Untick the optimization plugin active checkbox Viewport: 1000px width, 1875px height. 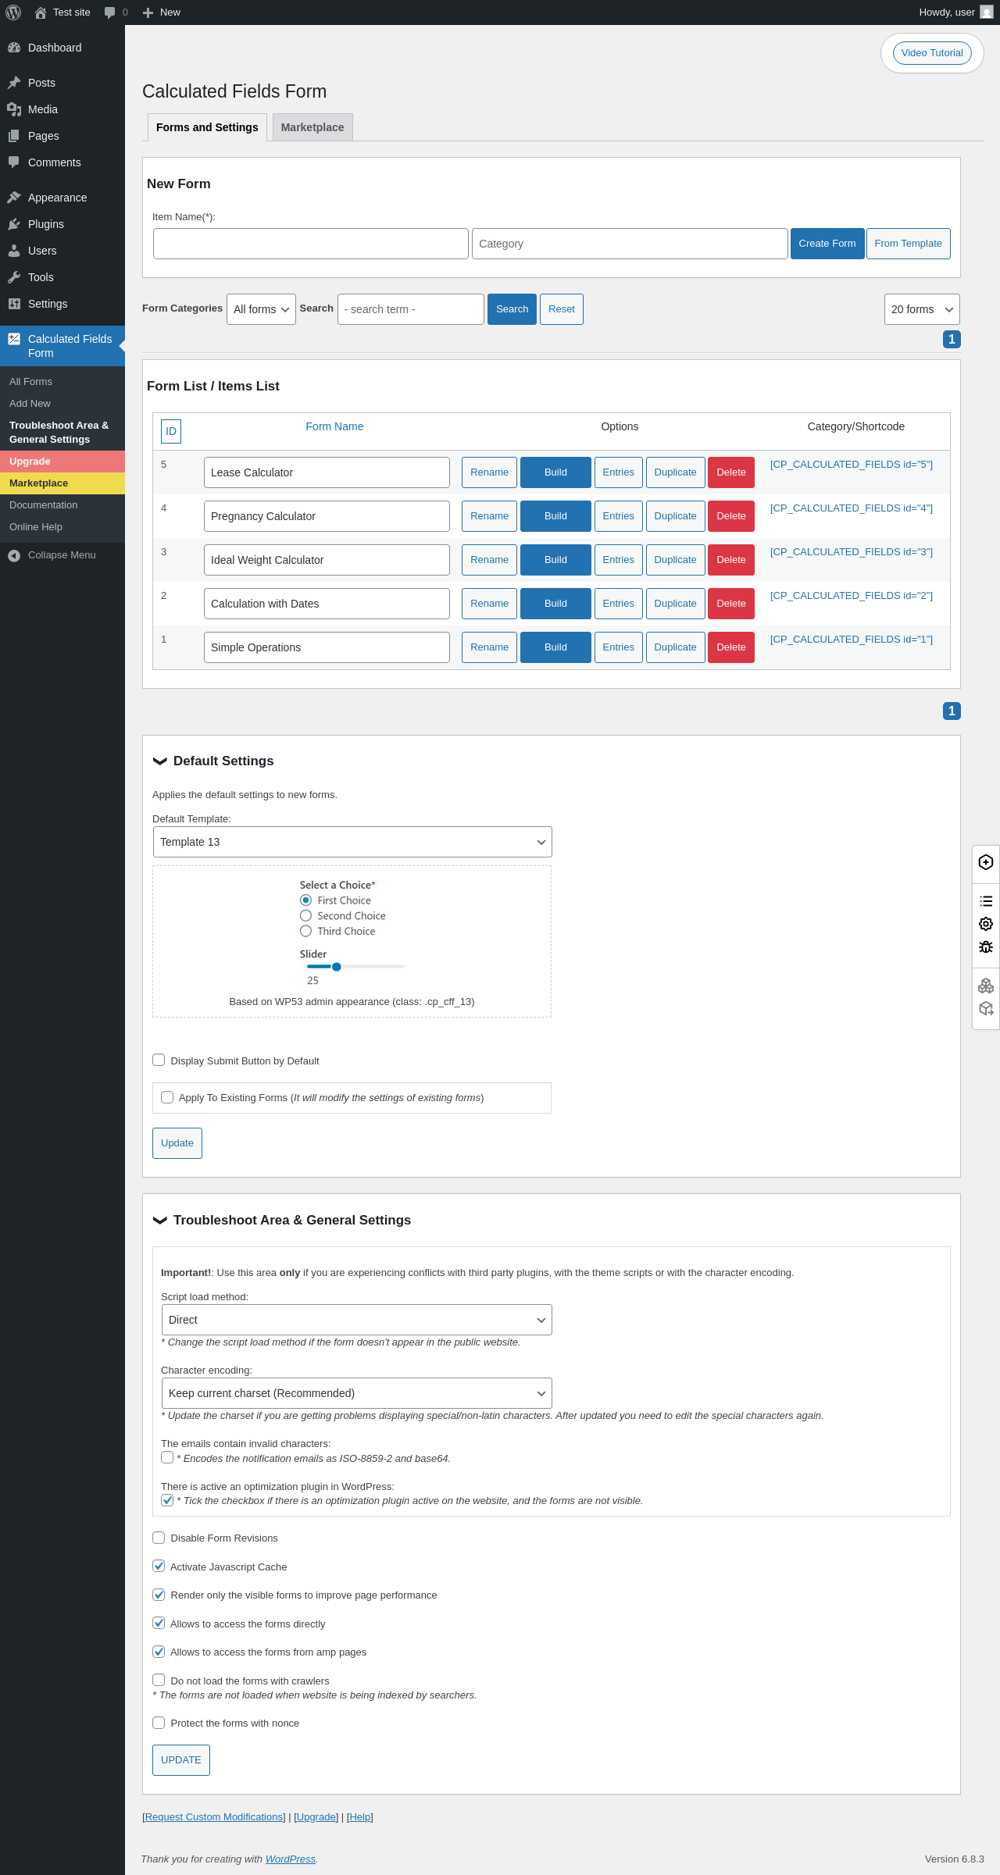[x=167, y=1500]
